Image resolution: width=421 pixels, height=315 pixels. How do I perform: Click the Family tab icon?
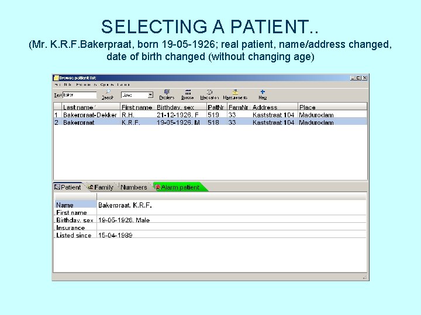pyautogui.click(x=91, y=187)
